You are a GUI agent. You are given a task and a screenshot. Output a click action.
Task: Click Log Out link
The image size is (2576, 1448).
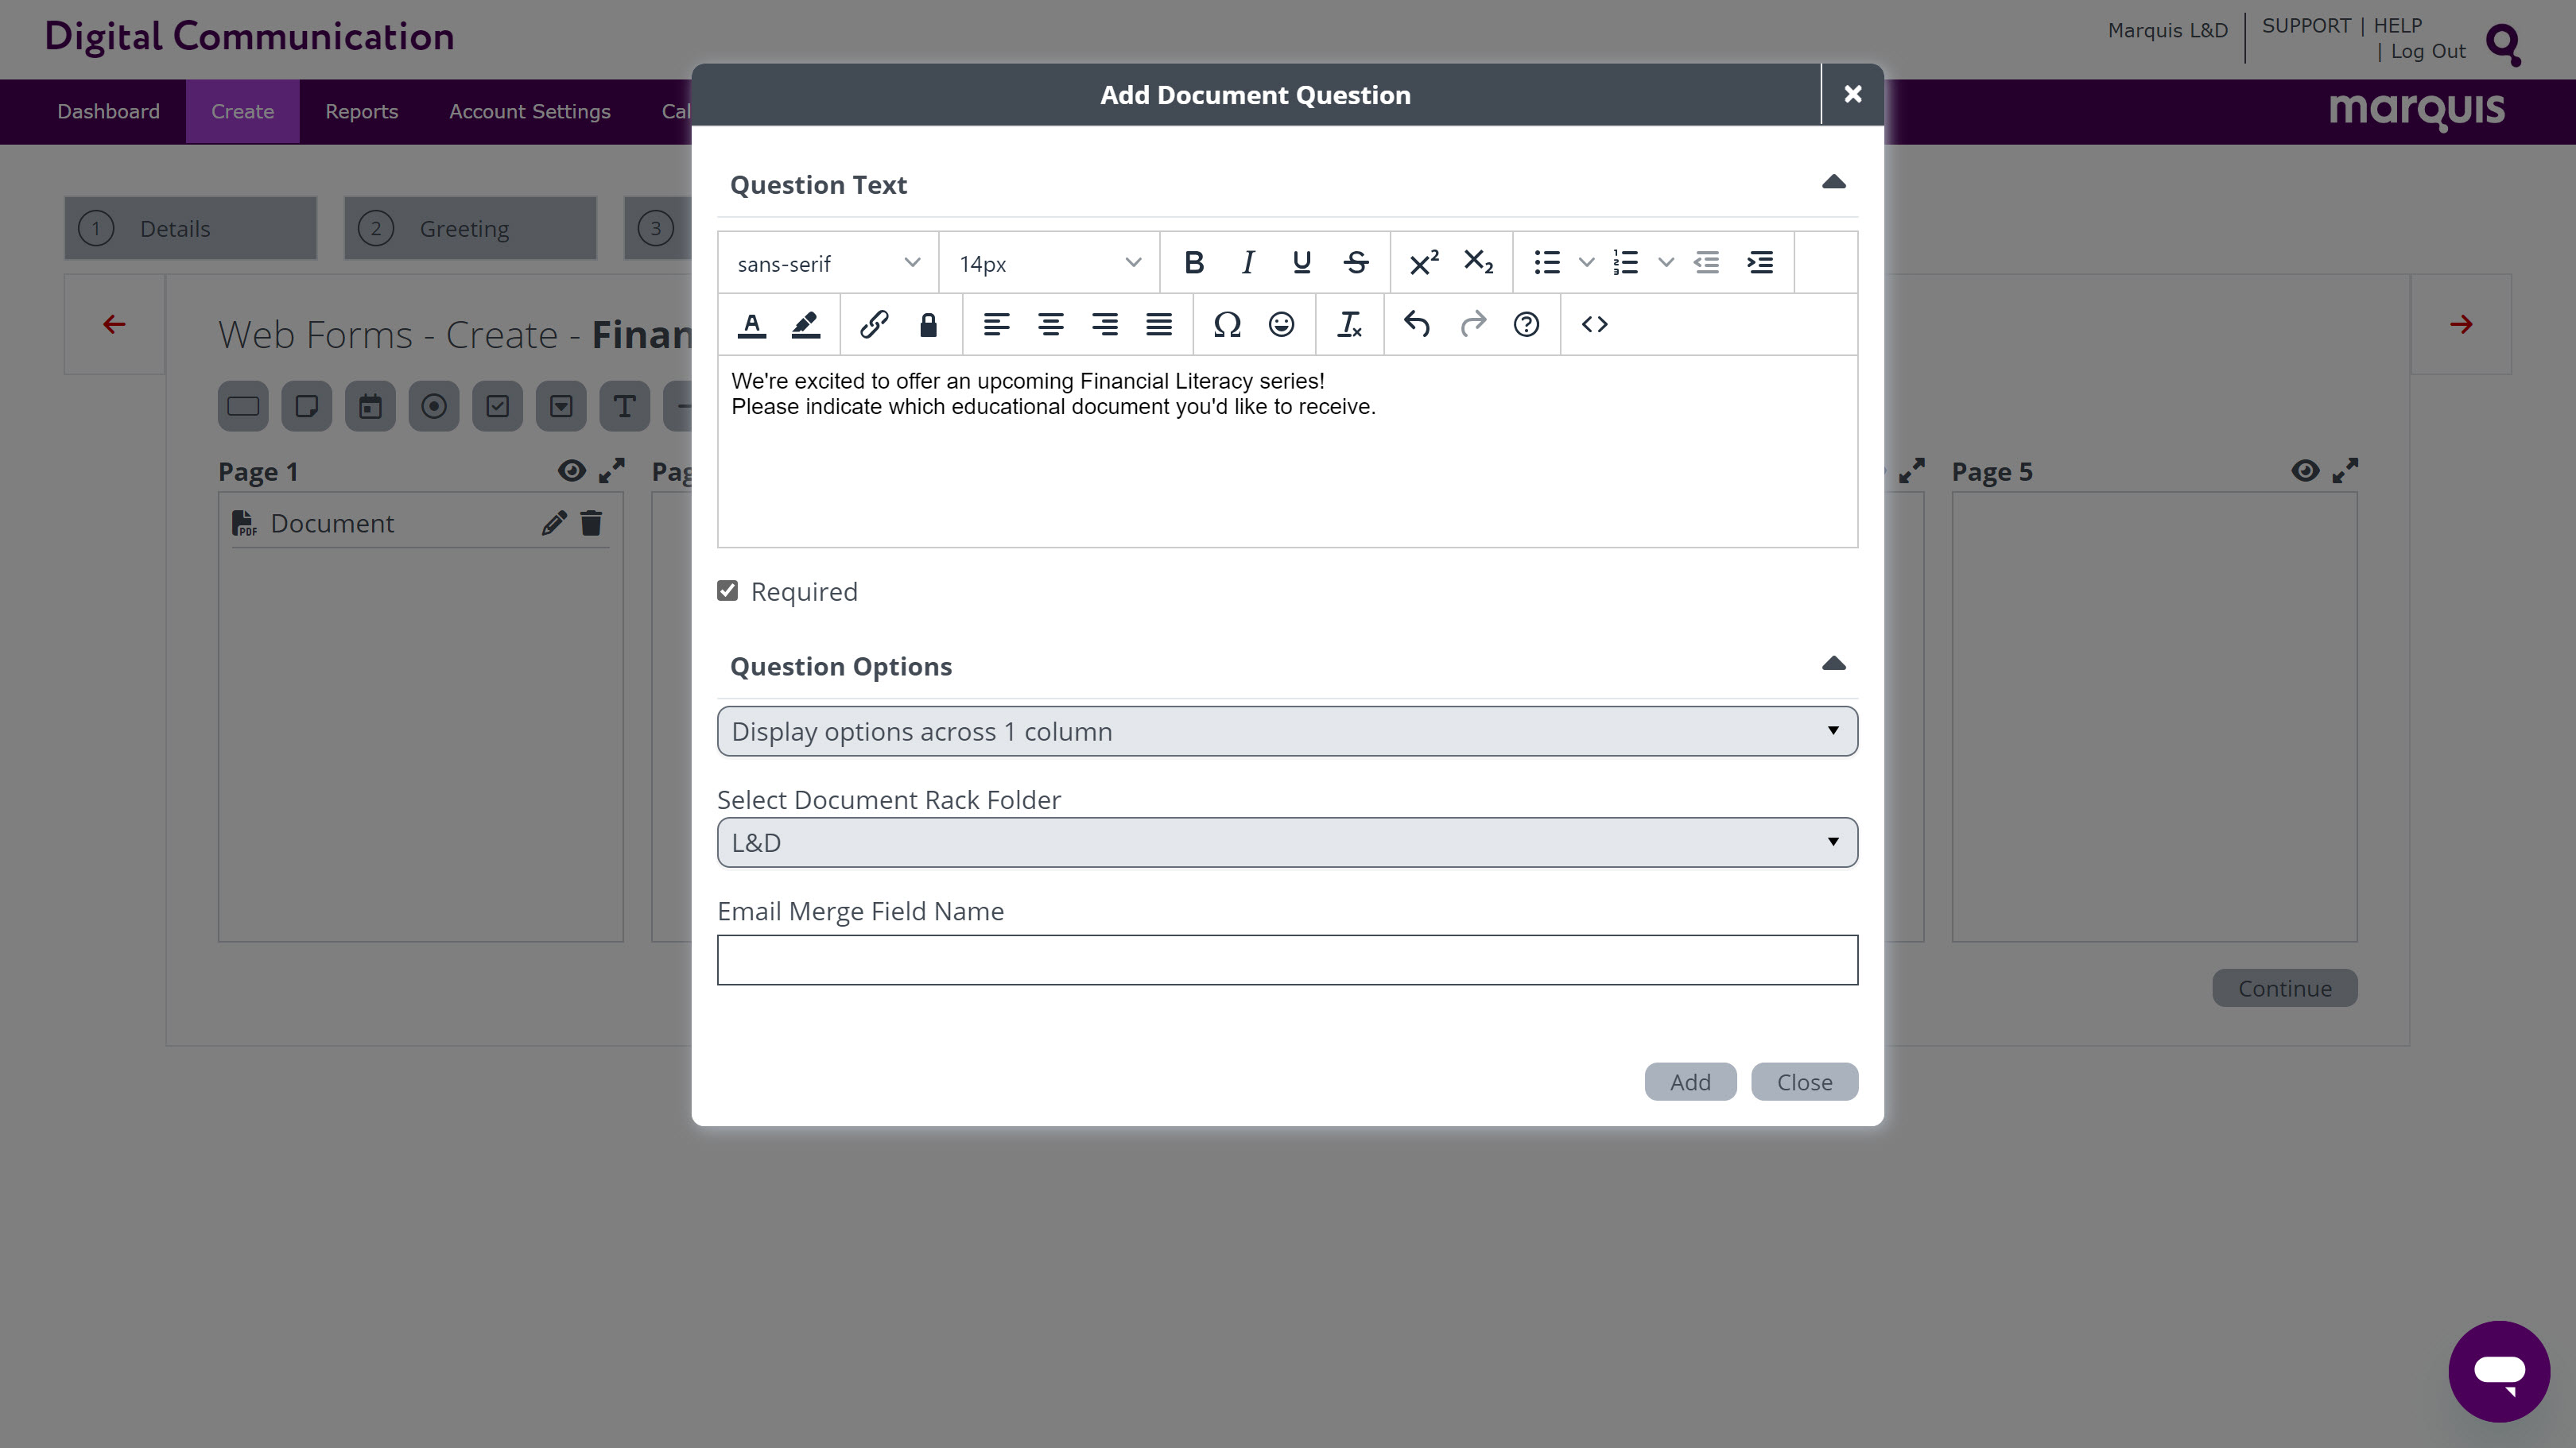click(x=2427, y=52)
